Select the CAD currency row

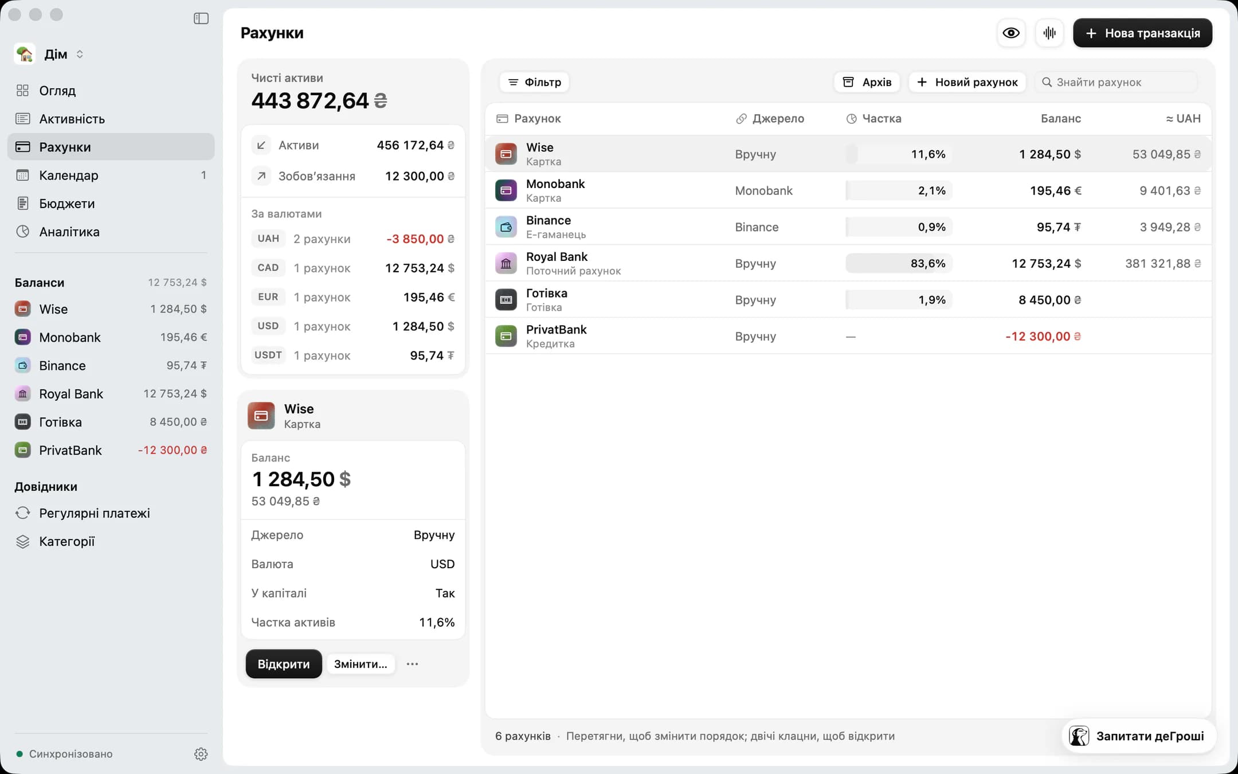pyautogui.click(x=353, y=268)
